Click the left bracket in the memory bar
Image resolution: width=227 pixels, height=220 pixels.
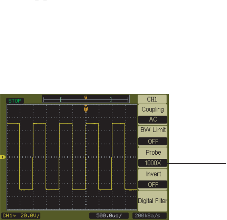60,100
